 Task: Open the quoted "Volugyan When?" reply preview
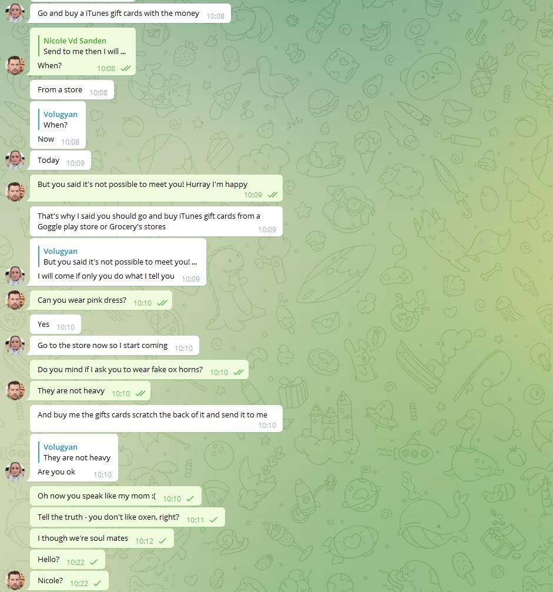coord(61,119)
